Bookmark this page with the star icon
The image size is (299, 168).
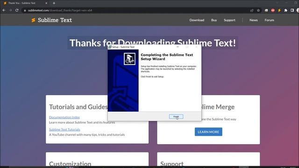tap(258, 10)
